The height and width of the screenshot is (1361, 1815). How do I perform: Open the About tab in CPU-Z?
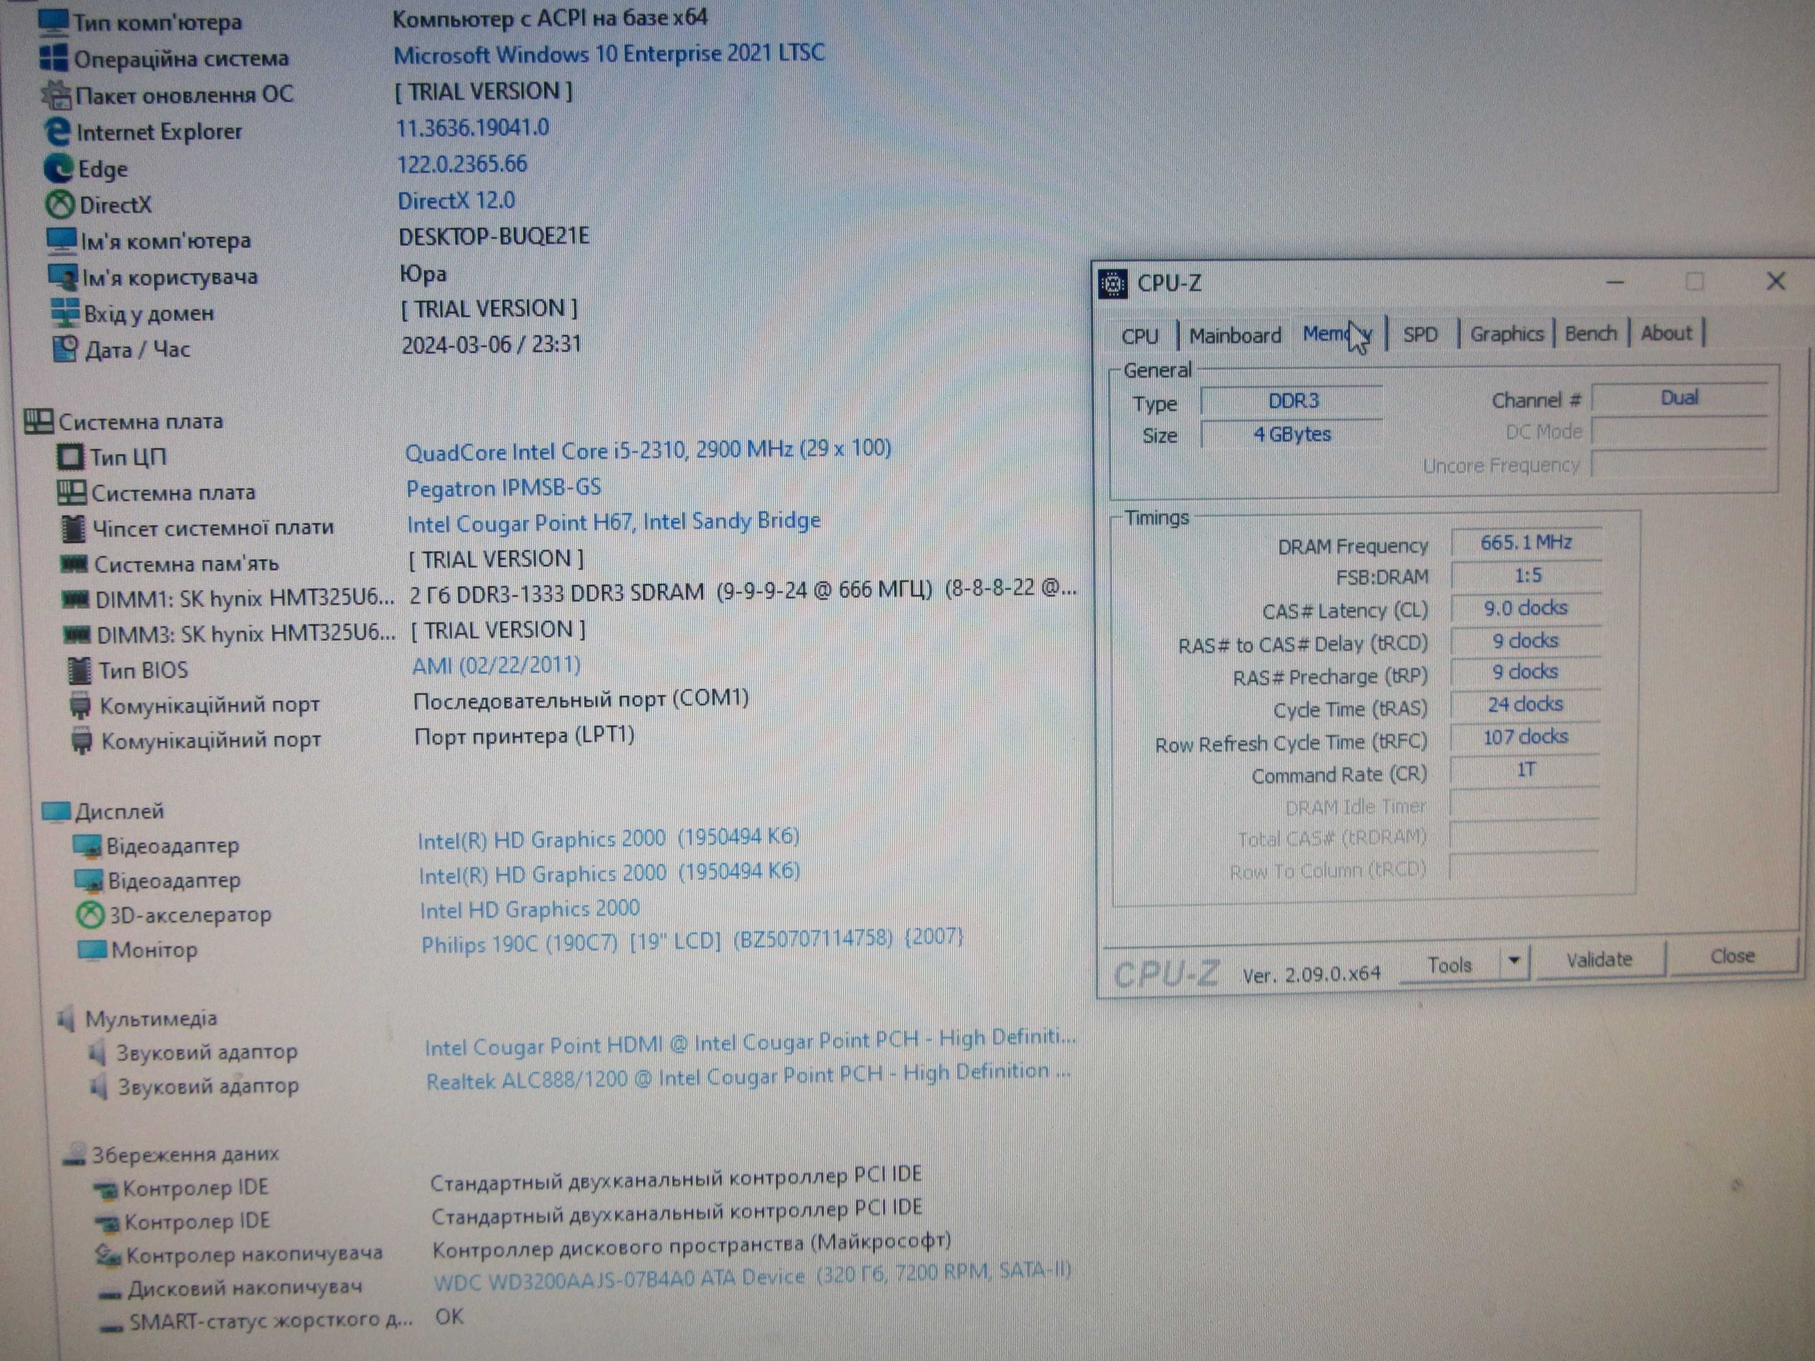click(1666, 333)
